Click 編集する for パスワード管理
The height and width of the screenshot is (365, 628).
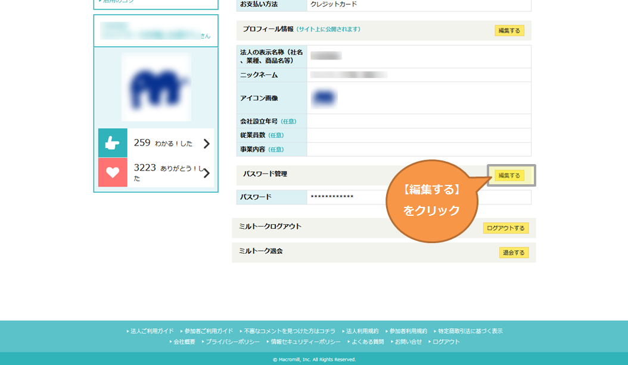[509, 175]
